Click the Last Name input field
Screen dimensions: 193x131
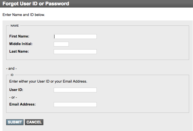pos(75,52)
